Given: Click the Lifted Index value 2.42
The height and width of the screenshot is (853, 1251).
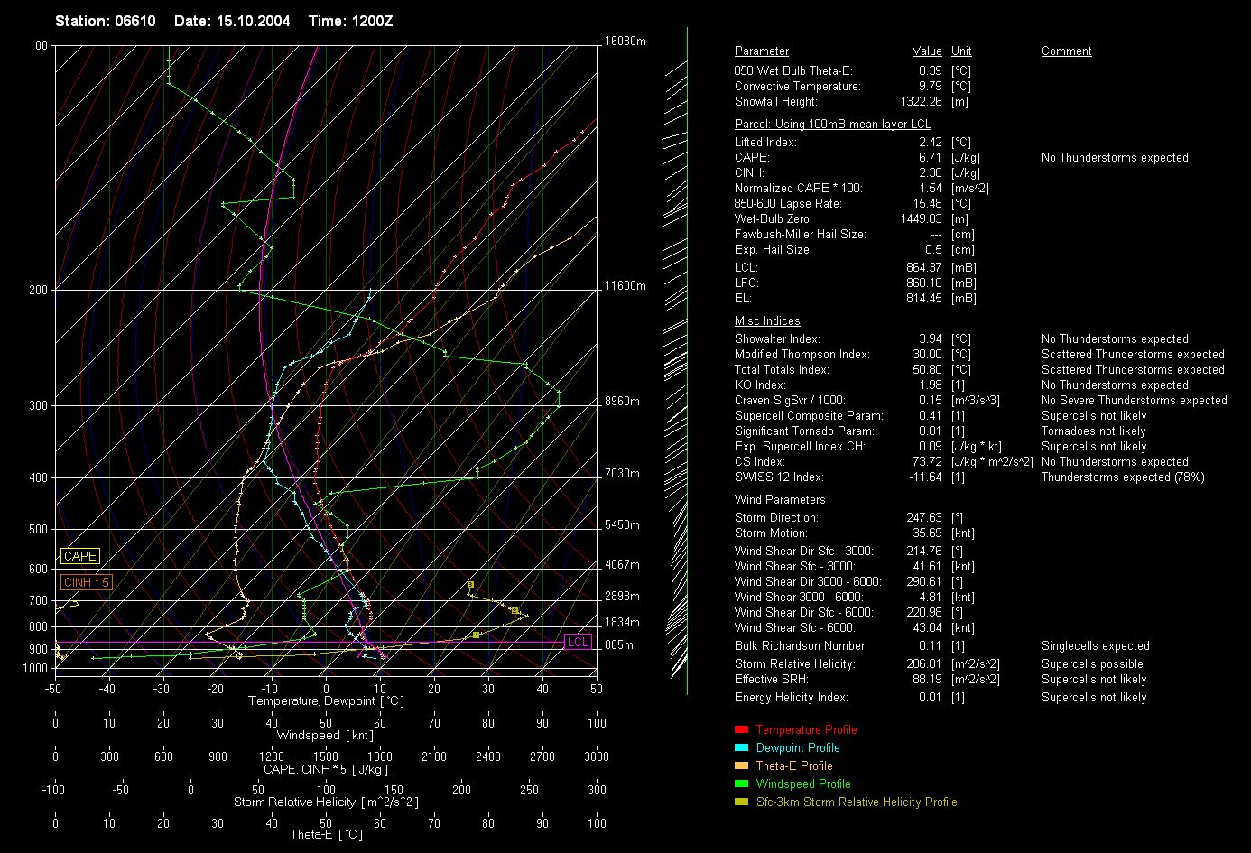Looking at the screenshot, I should point(930,142).
